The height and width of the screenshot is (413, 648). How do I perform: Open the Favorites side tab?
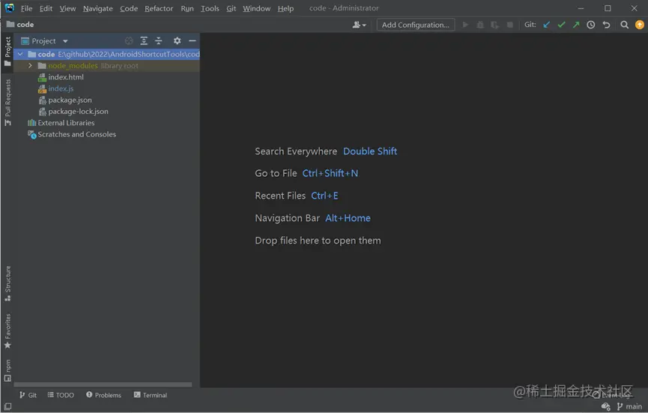(7, 331)
